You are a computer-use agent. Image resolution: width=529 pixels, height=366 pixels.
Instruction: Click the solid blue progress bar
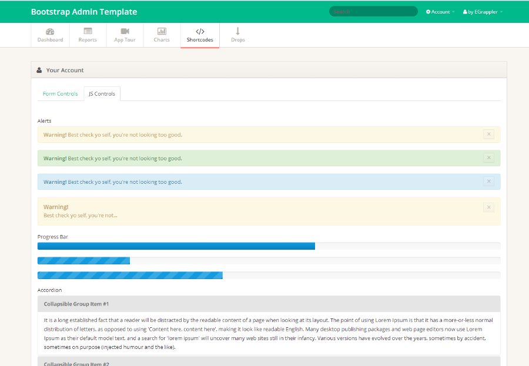176,246
